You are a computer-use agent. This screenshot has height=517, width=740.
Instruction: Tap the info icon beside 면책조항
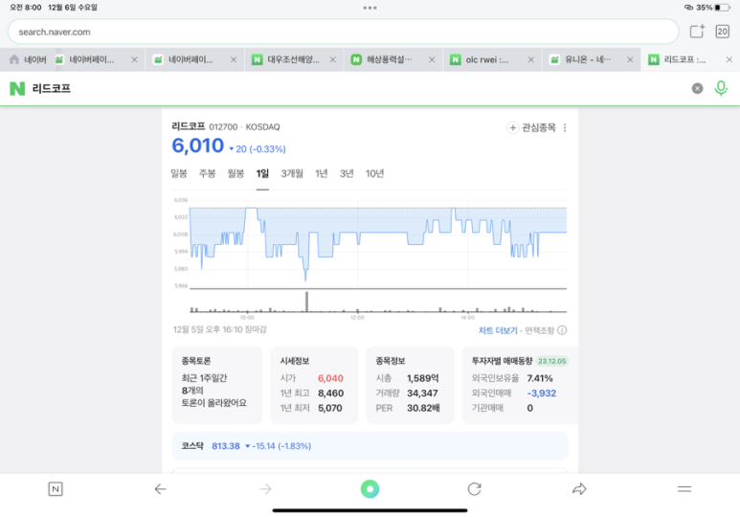click(562, 330)
